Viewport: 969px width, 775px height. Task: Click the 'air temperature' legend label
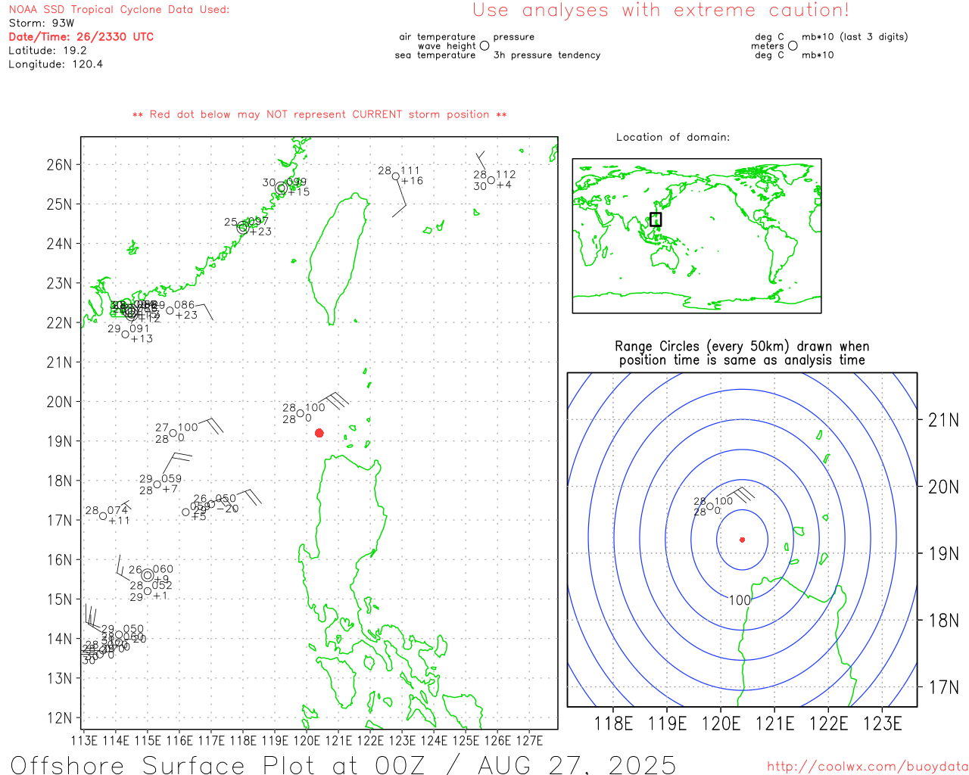click(x=438, y=37)
